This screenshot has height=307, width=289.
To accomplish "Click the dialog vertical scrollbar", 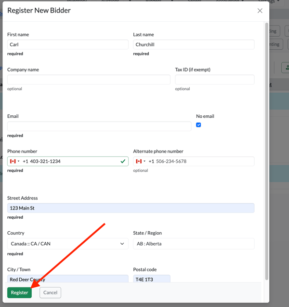I will [x=266, y=151].
